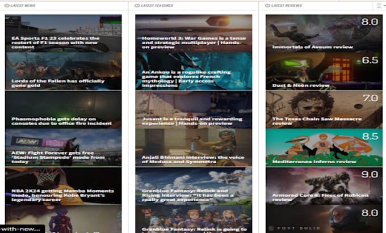Open the Immortals of Aveum review
Image resolution: width=386 pixels, height=233 pixels.
(324, 33)
